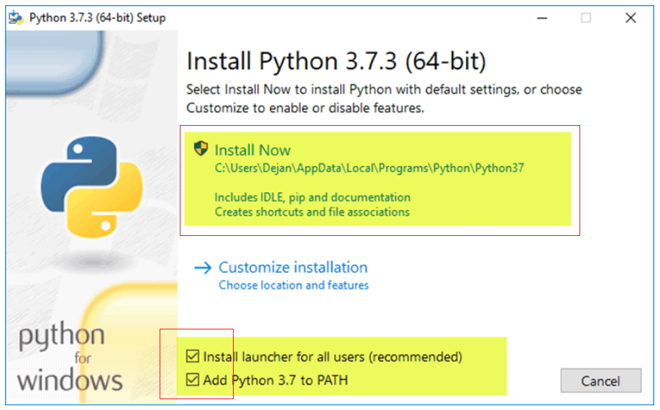Minimize the Python Setup window
Viewport: 660px width, 410px height.
point(541,18)
